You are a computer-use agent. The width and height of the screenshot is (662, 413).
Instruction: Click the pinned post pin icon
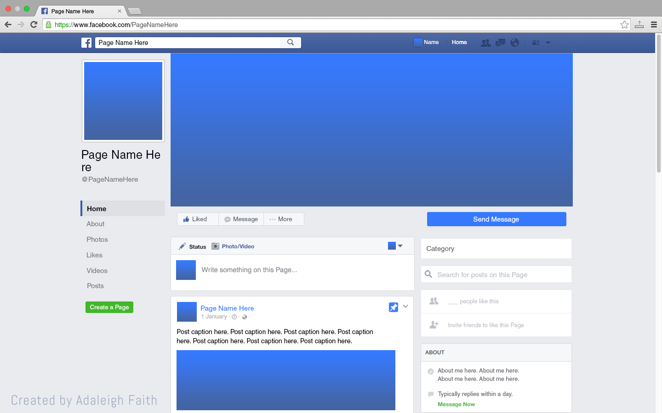coord(394,307)
